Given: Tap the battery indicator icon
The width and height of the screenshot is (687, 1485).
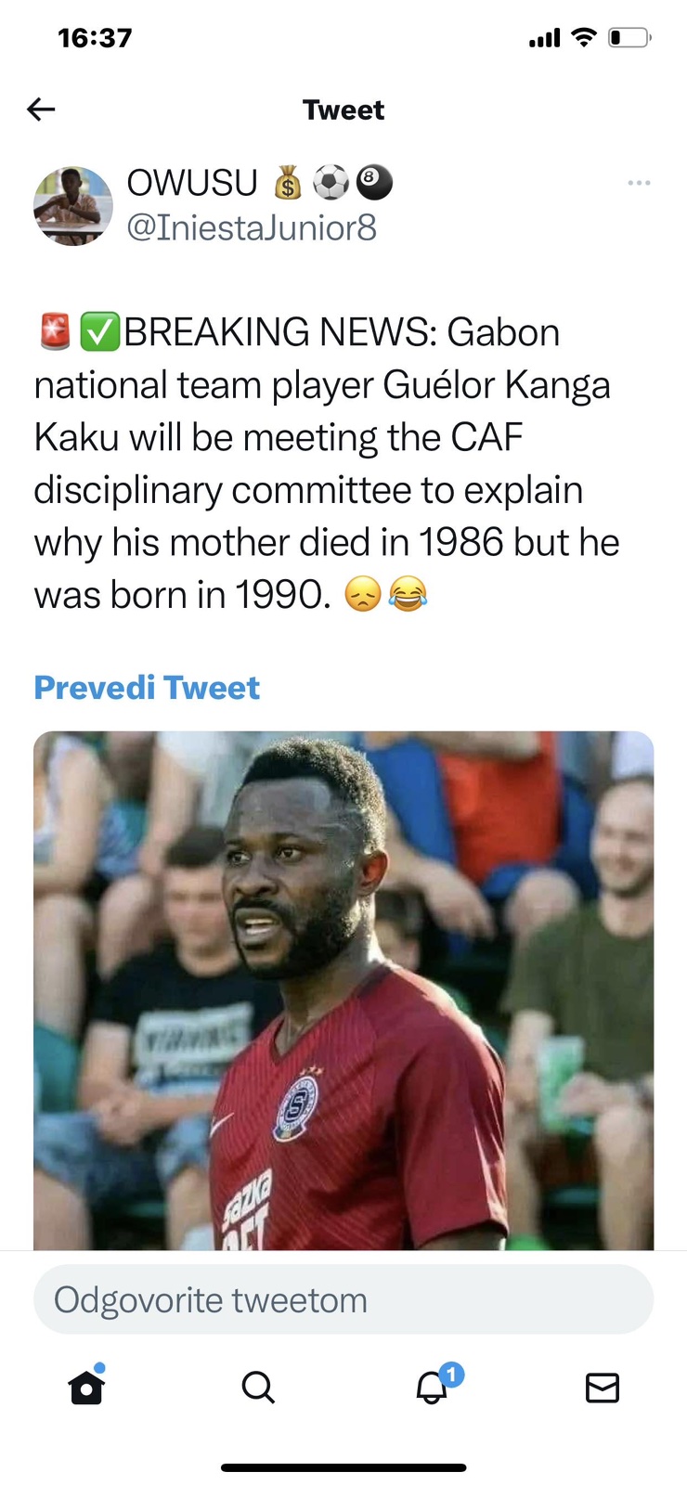Looking at the screenshot, I should pos(629,38).
